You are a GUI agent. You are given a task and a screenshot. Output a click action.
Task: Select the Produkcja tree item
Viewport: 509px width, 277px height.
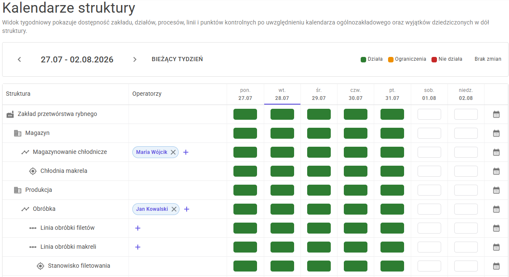coord(39,190)
